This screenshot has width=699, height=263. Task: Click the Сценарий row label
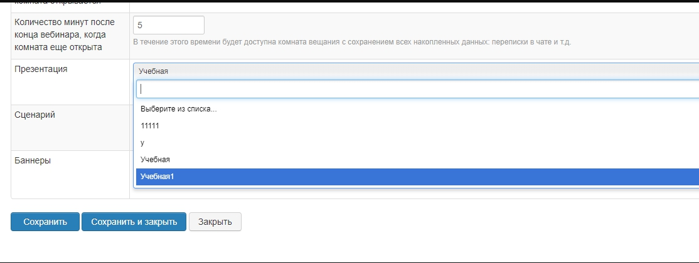pyautogui.click(x=36, y=115)
